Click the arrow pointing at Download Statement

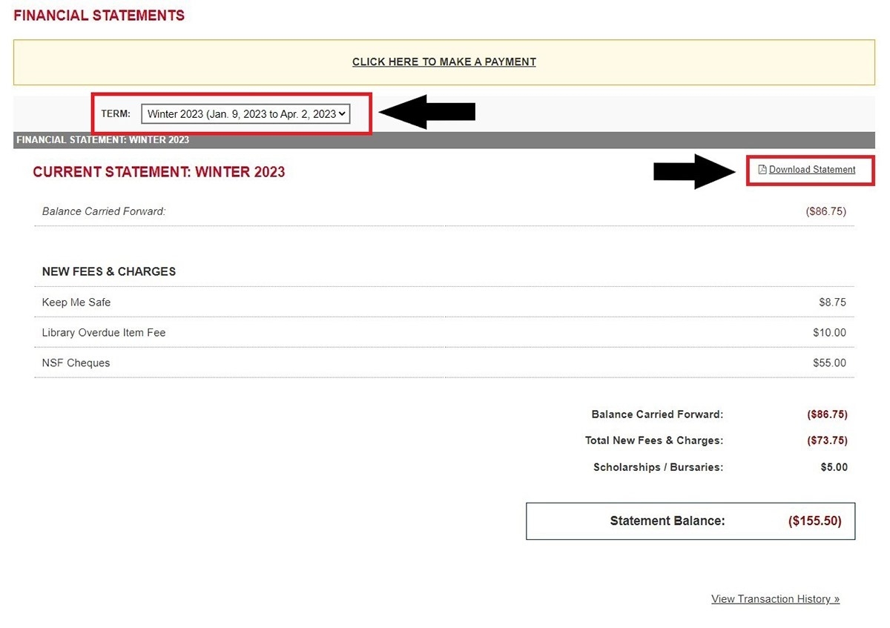coord(693,171)
